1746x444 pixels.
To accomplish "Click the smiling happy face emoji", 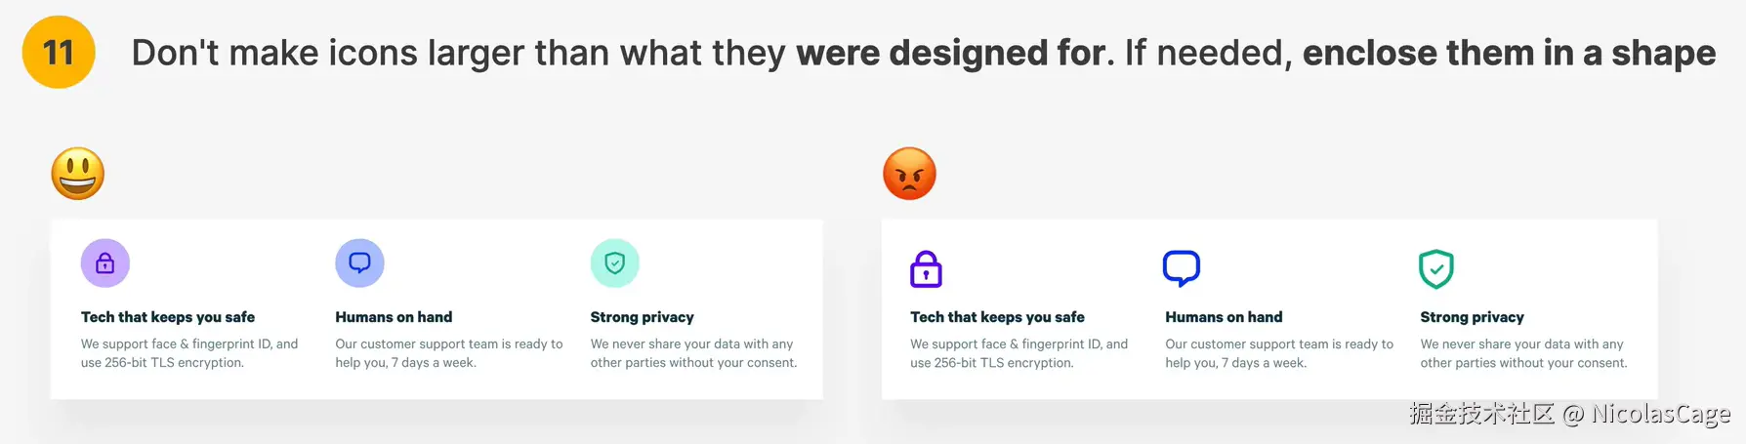I will 78,174.
